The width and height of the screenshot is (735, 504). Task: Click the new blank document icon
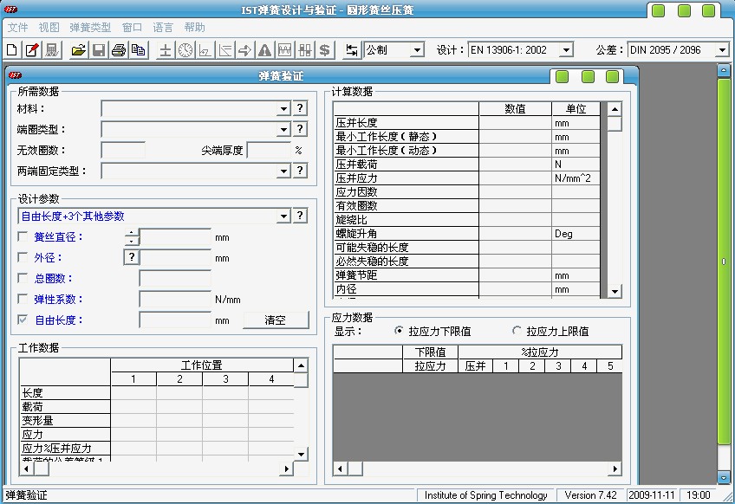tap(12, 49)
